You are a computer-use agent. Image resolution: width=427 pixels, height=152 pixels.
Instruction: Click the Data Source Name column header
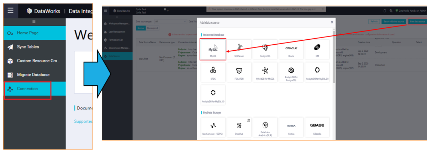tap(147, 42)
